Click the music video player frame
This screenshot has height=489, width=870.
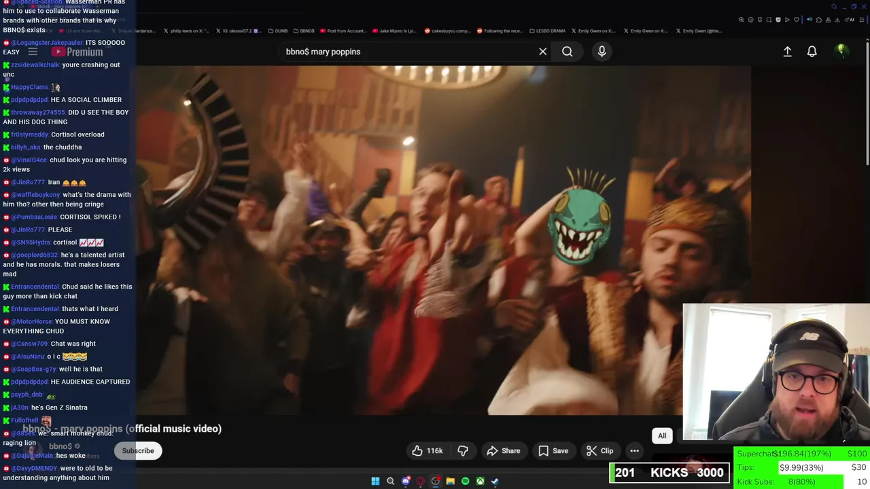coord(443,240)
